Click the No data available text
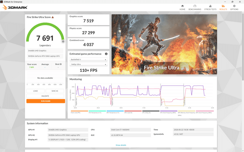Image resolution: width=244 pixels, height=152 pixels. [45, 78]
